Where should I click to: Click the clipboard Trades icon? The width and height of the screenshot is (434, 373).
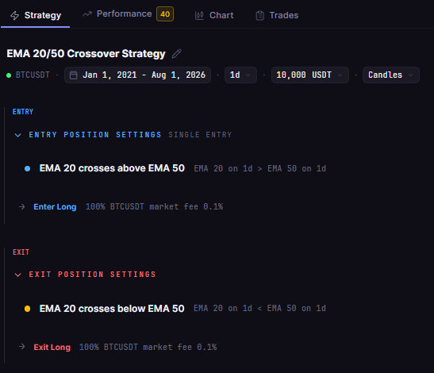[x=259, y=16]
